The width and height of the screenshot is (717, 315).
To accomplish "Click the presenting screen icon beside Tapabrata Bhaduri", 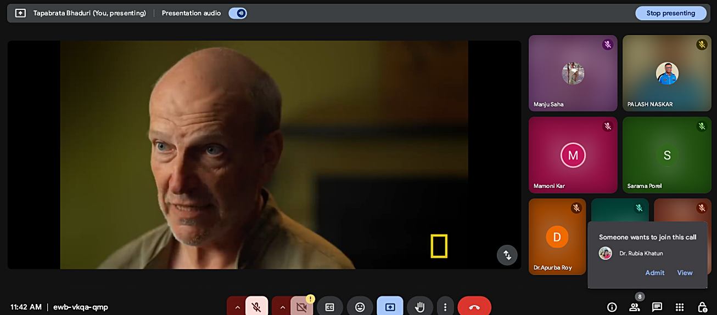I will click(20, 13).
